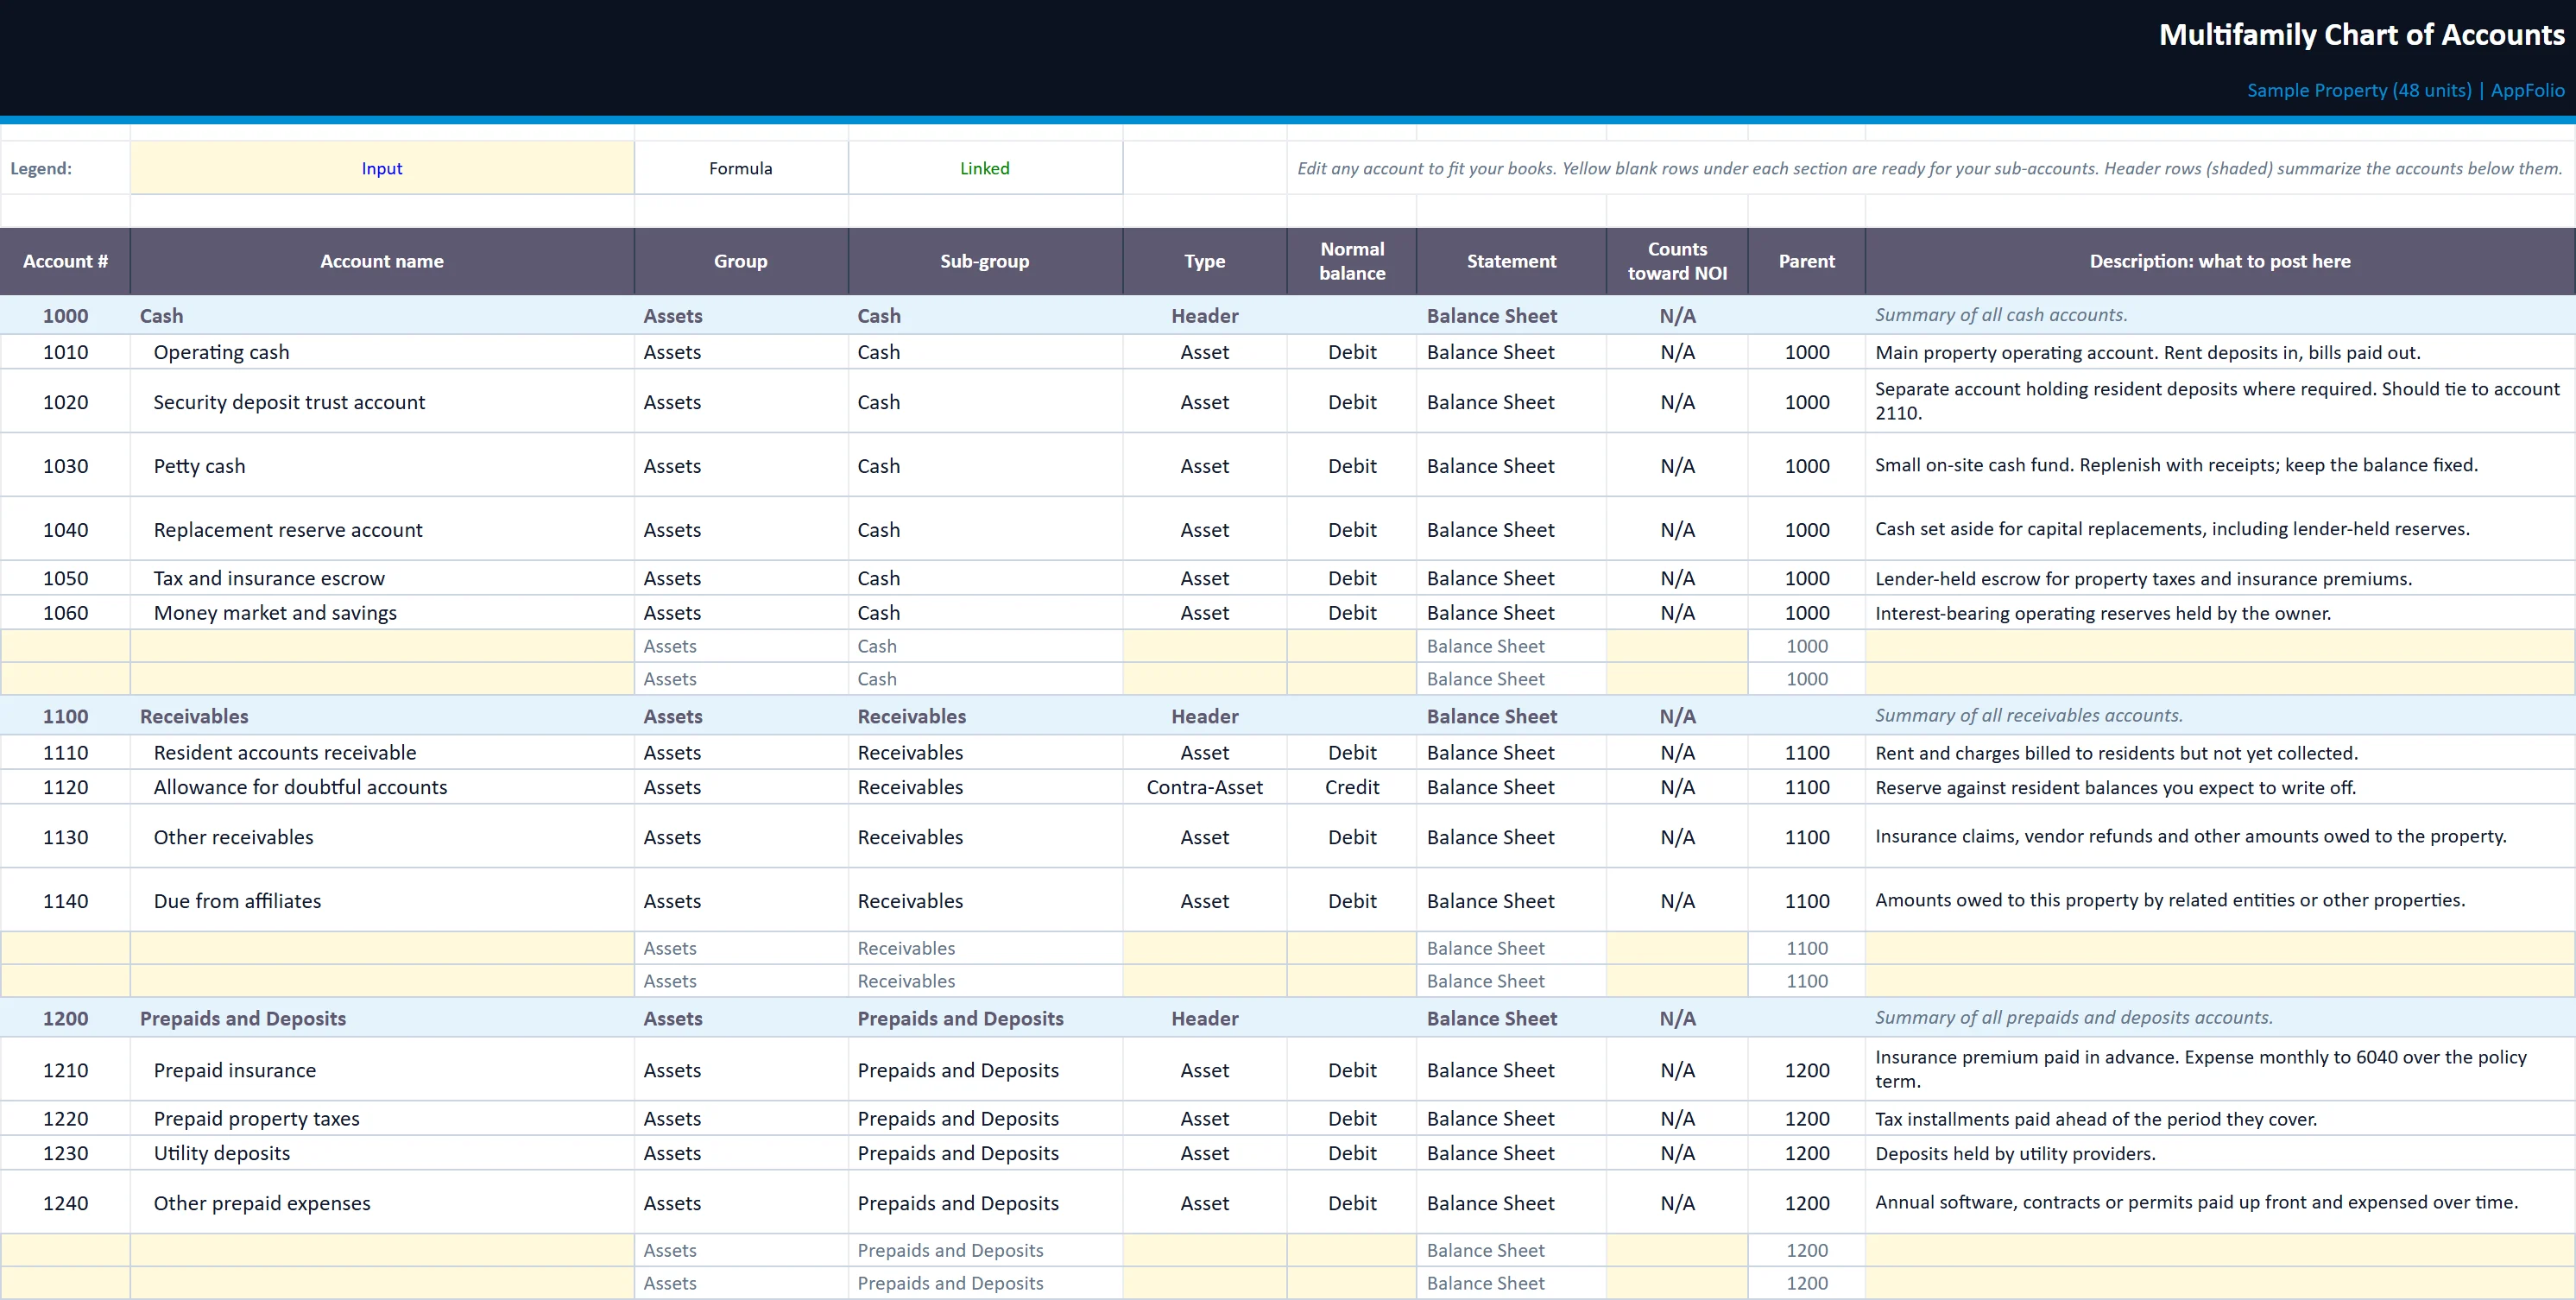Select the 1100 Receivables header name cell
Screen dimensions: 2576x1300
(382, 716)
